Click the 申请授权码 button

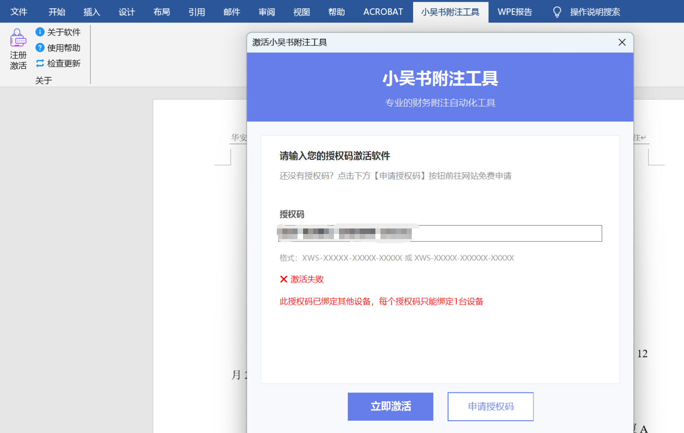pyautogui.click(x=491, y=406)
